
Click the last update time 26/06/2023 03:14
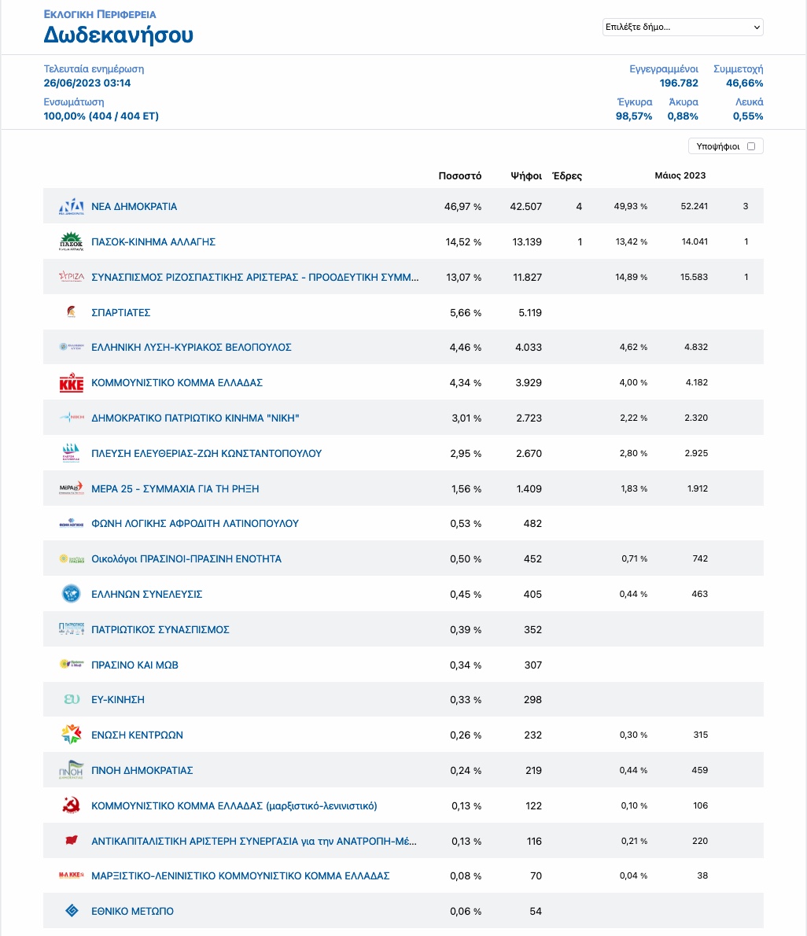point(87,83)
